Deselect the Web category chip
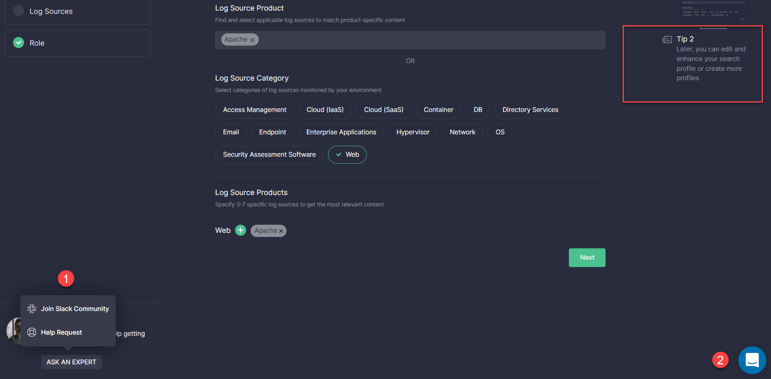This screenshot has width=771, height=379. click(347, 155)
